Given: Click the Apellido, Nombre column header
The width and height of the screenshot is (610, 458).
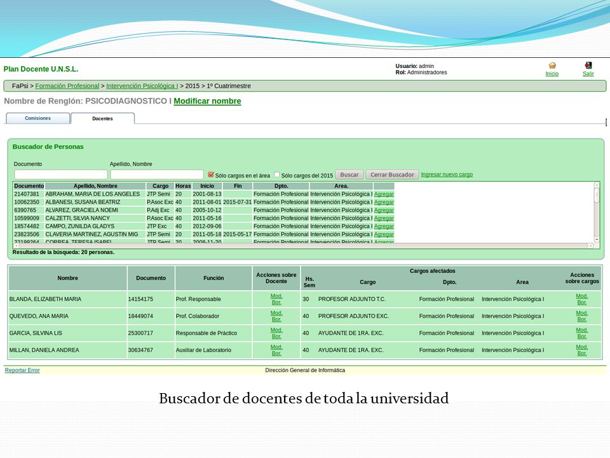Looking at the screenshot, I should pos(95,186).
